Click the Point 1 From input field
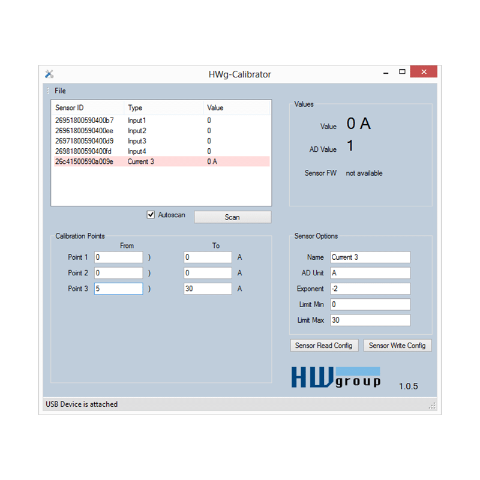The image size is (480, 480). coord(118,257)
